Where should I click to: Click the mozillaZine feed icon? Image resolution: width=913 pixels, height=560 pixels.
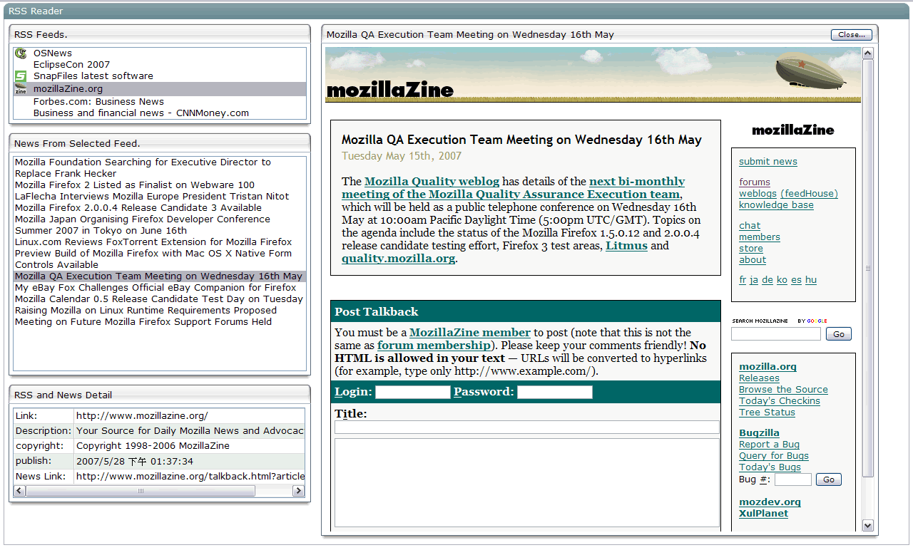tap(21, 89)
